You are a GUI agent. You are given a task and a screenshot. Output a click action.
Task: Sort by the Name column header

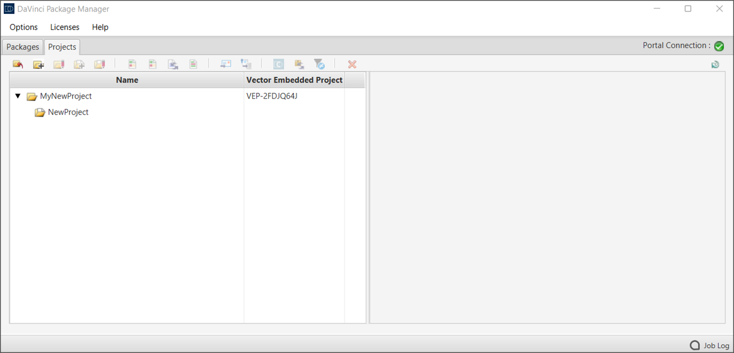coord(127,80)
